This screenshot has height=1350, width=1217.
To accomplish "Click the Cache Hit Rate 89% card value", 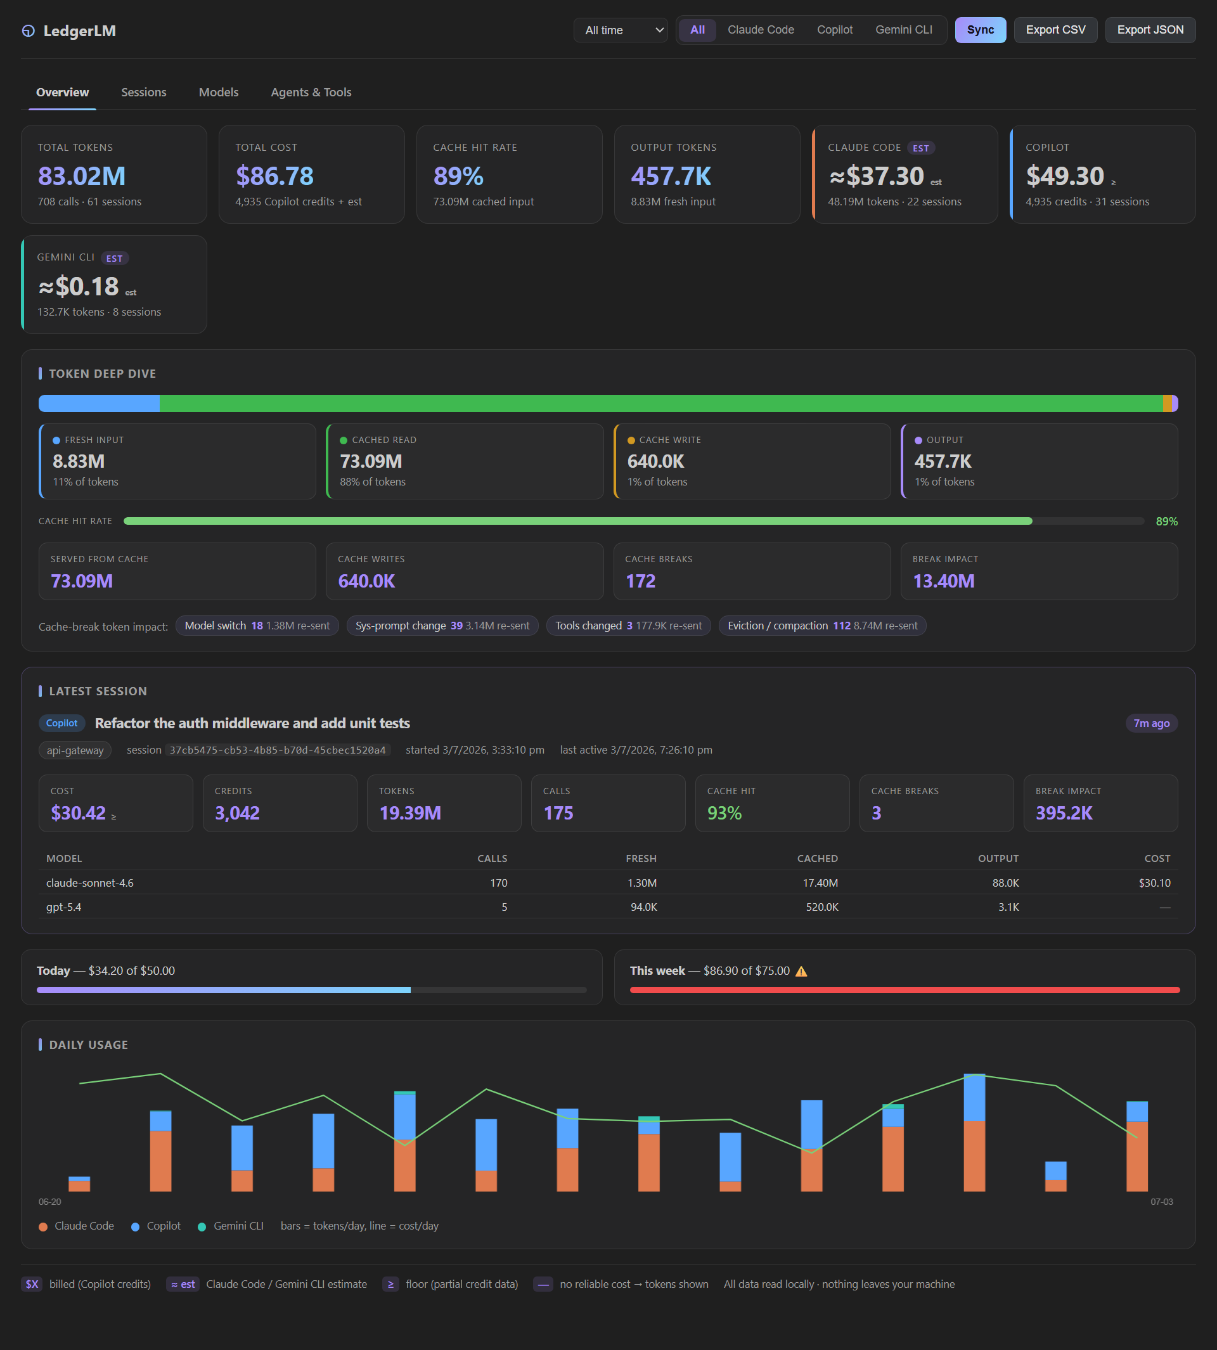I will 458,176.
